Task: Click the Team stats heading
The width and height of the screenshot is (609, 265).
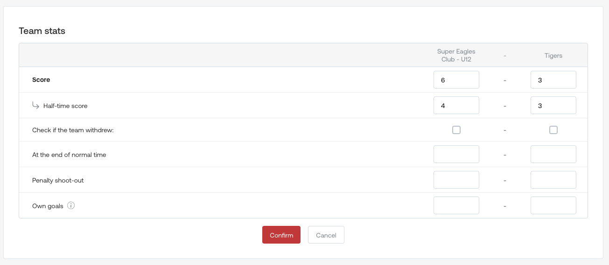Action: coord(42,31)
